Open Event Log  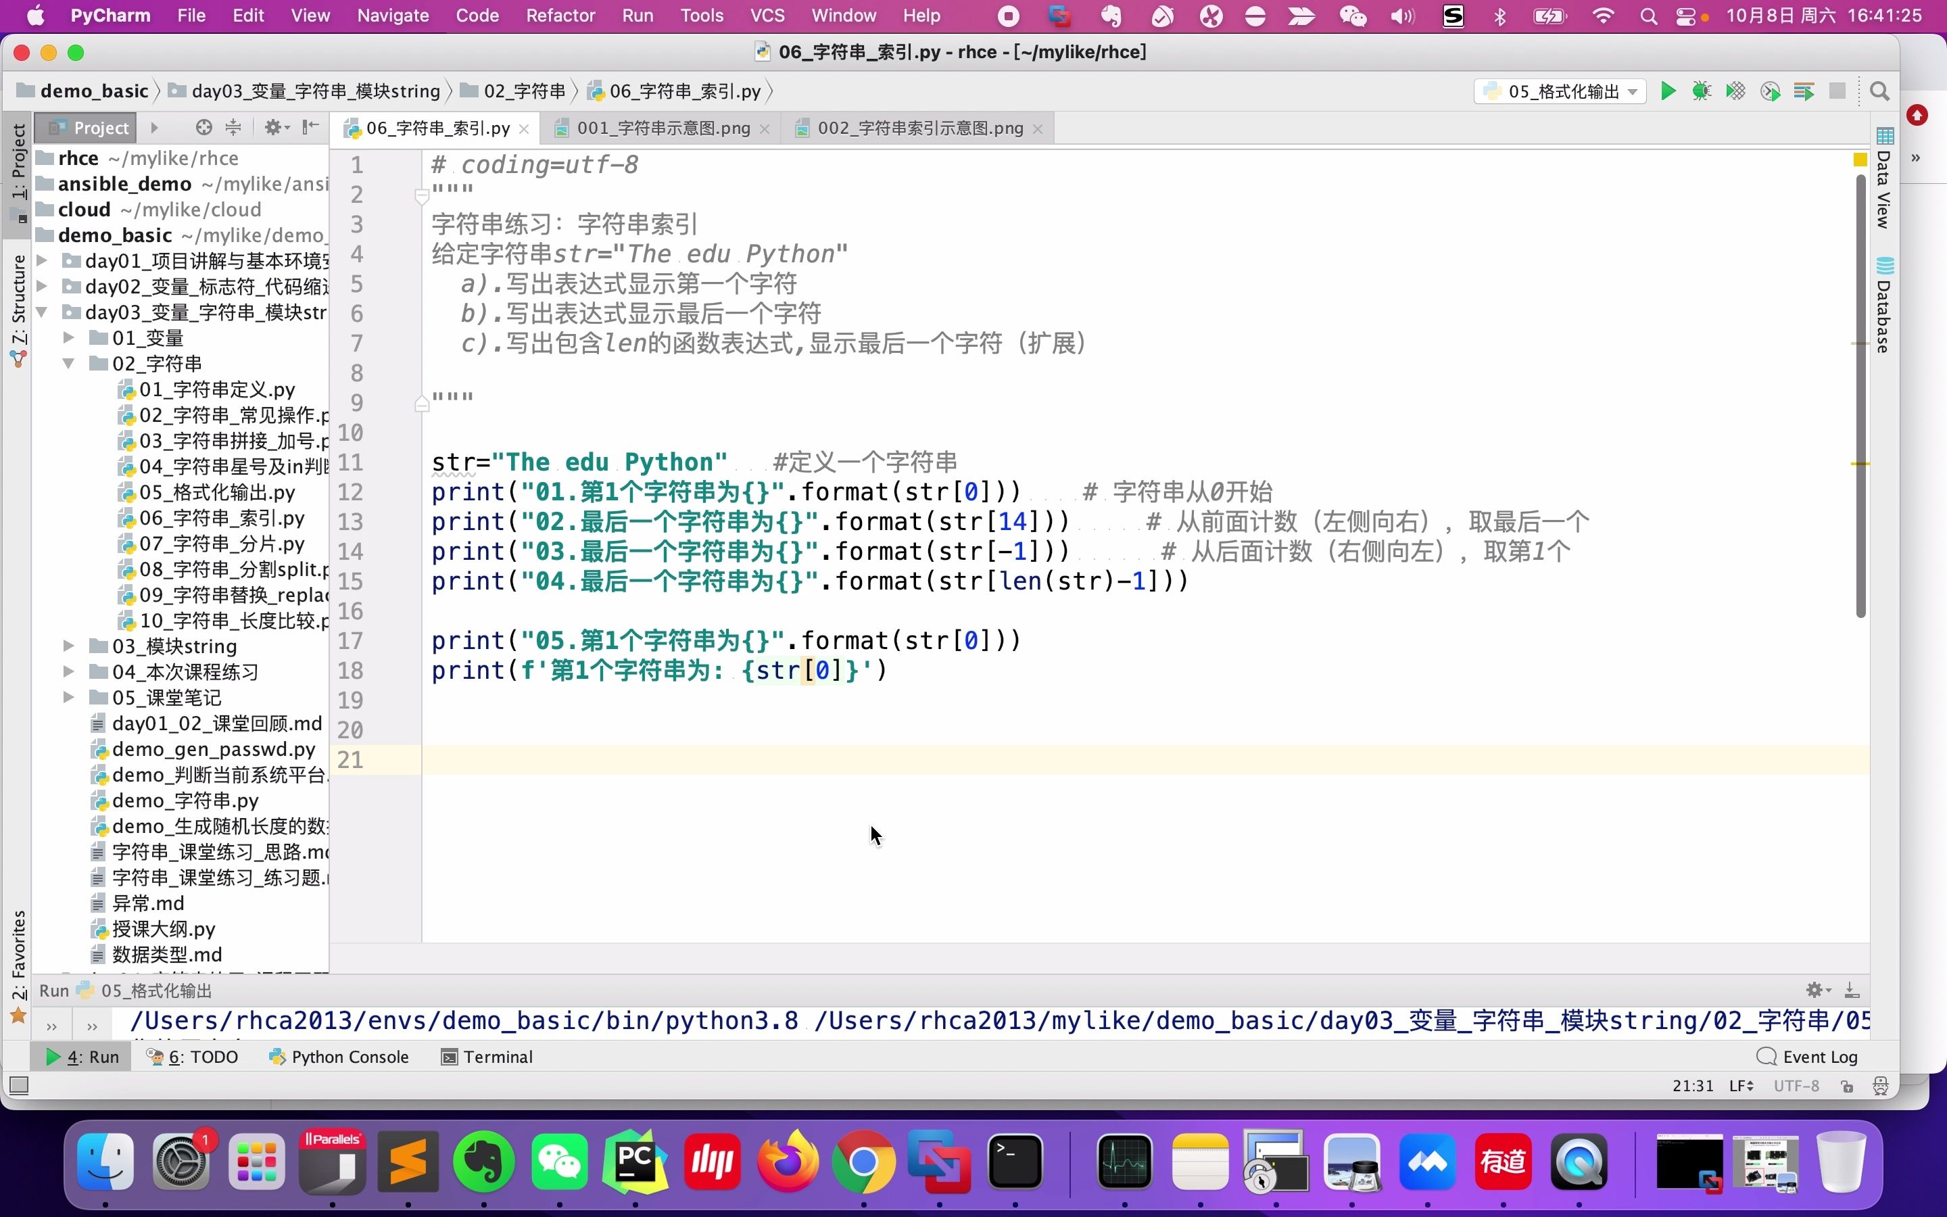1807,1057
